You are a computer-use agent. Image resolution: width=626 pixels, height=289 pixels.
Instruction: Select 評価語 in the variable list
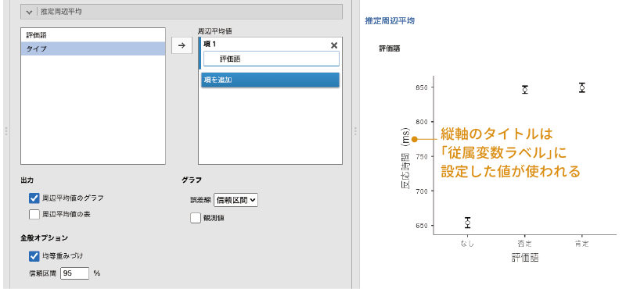[93, 35]
